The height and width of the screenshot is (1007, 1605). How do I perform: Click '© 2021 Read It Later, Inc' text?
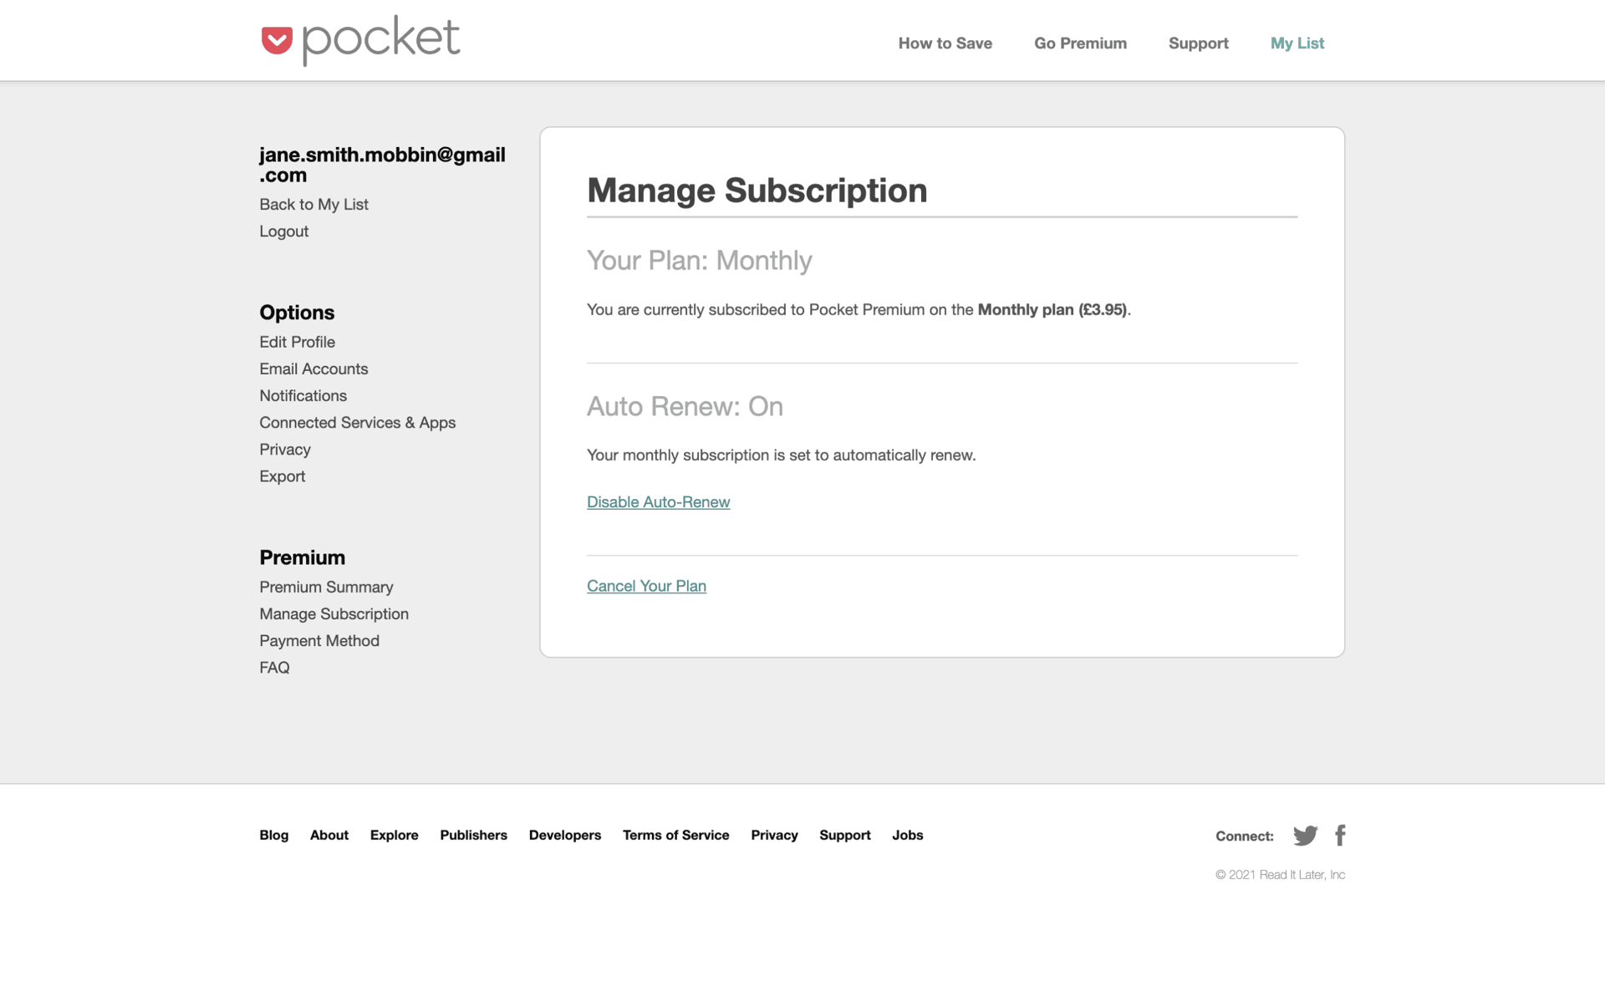(x=1280, y=875)
